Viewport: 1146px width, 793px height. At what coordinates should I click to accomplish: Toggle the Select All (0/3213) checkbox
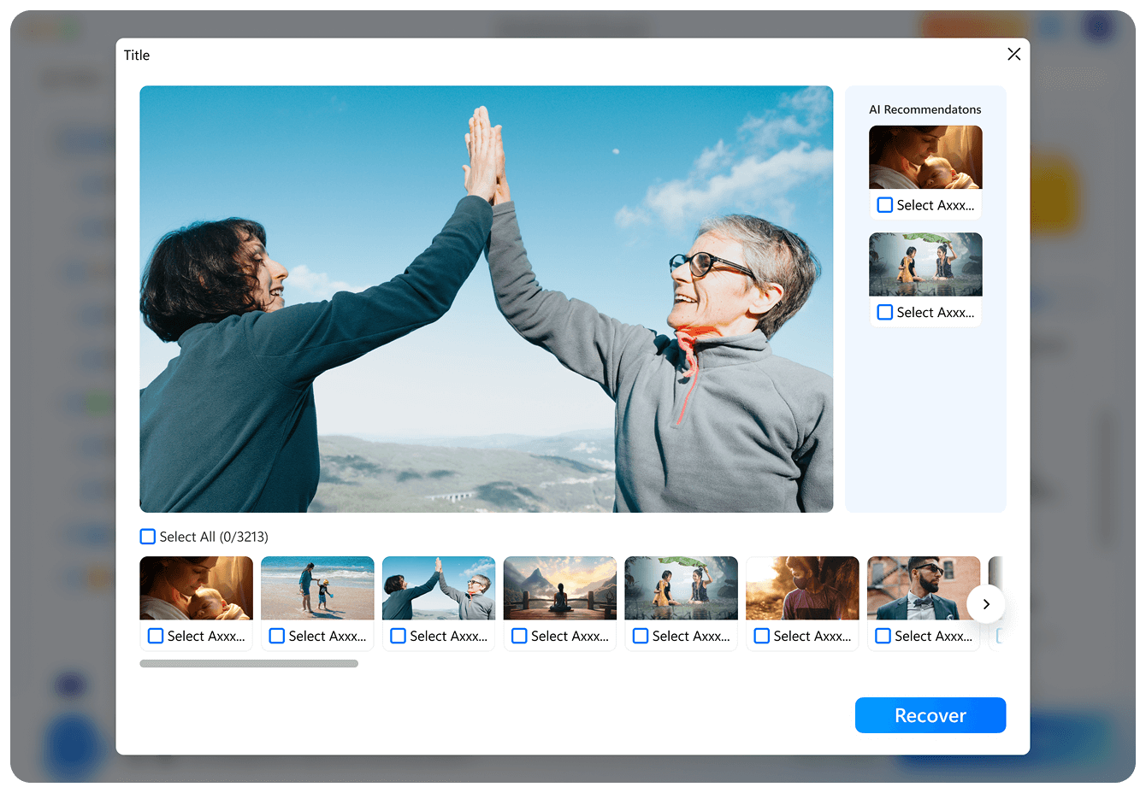point(148,537)
